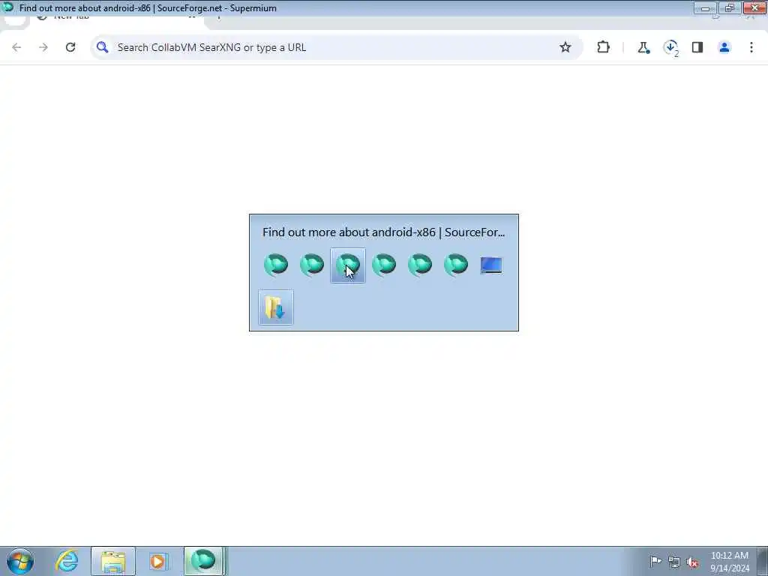Minimize the Supermium window
Screen dimensions: 768x576
(705, 7)
